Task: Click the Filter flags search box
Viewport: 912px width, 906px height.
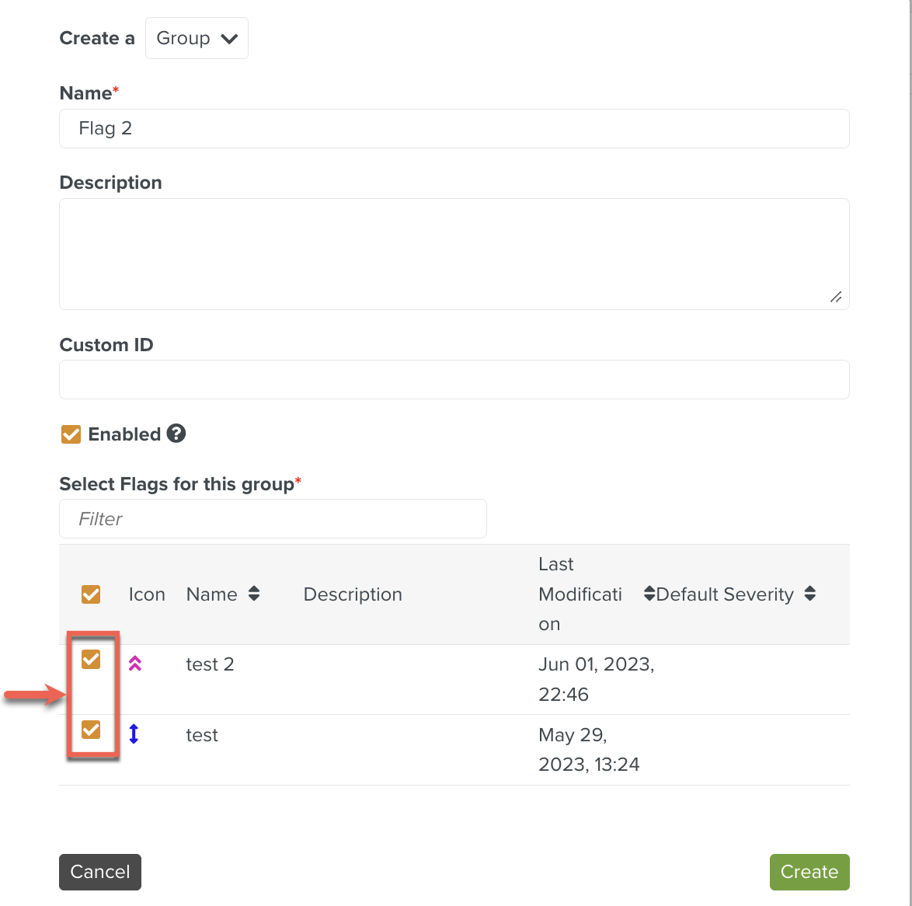Action: [x=273, y=519]
